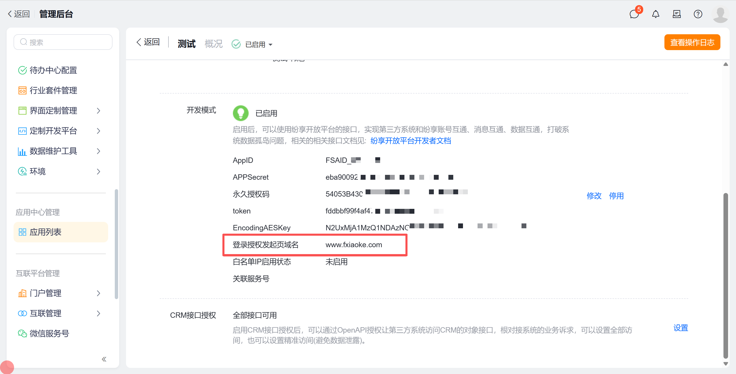The width and height of the screenshot is (736, 374).
Task: Open 纷享开放平台开发者文档 link
Action: [410, 141]
